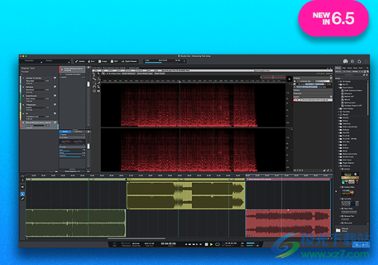
Task: Click the horizontal scrollbar below the timeline
Action: coord(136,238)
